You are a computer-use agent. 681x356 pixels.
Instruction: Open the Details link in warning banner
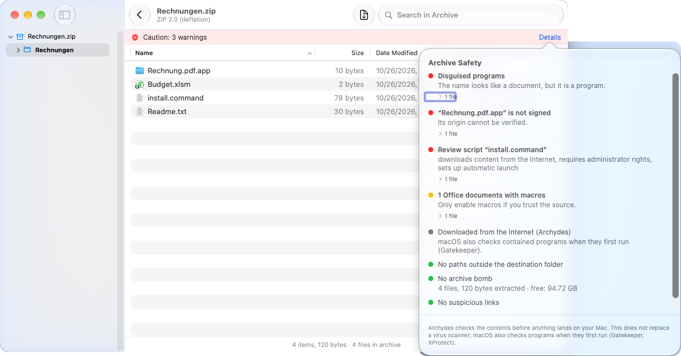point(550,37)
